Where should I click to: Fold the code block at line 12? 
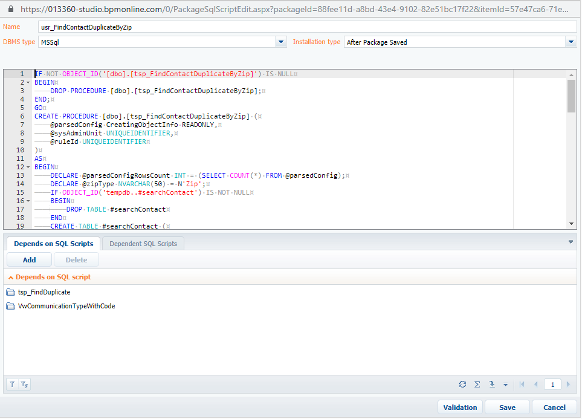click(x=28, y=167)
